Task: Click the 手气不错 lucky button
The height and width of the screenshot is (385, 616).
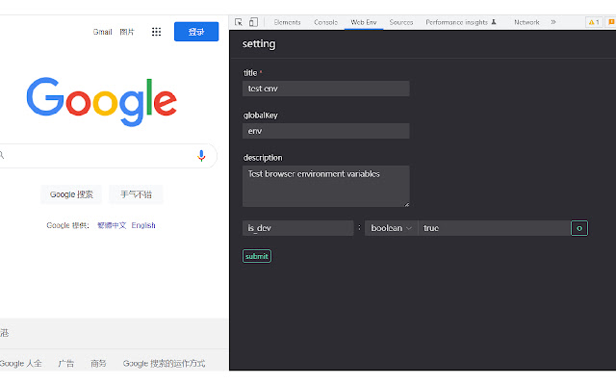Action: (x=136, y=194)
